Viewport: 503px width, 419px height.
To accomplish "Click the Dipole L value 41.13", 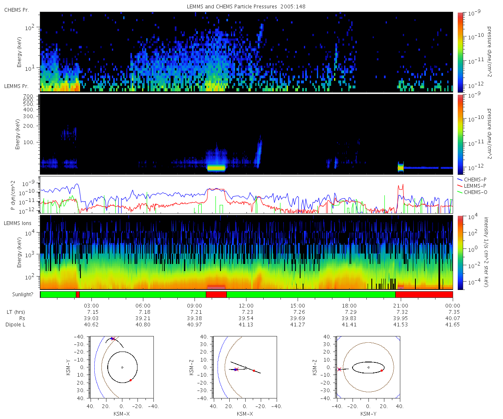I will (x=246, y=325).
